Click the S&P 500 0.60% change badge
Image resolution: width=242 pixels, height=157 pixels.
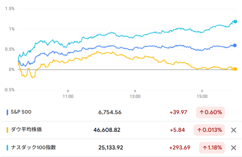[210, 112]
